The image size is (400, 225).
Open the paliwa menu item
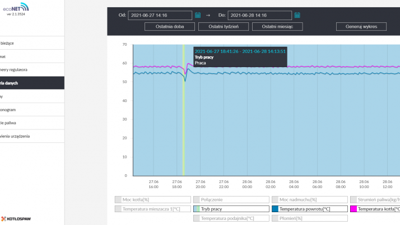tap(32, 123)
